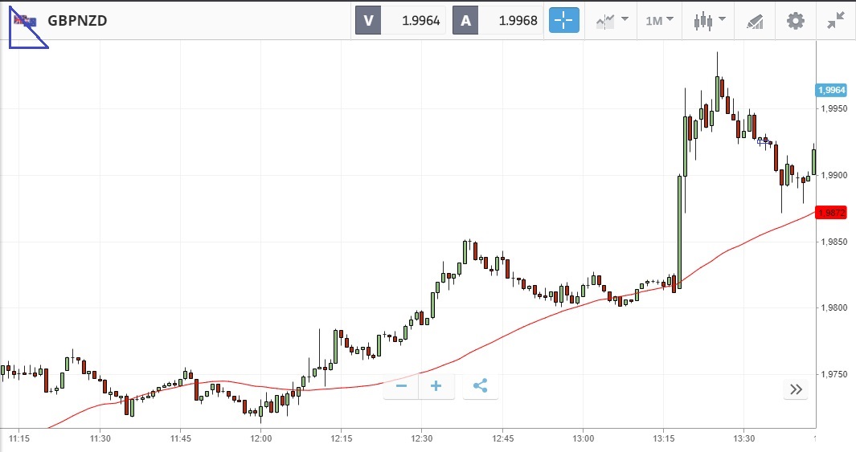Image resolution: width=856 pixels, height=452 pixels.
Task: Zoom in with the plus button
Action: [436, 386]
